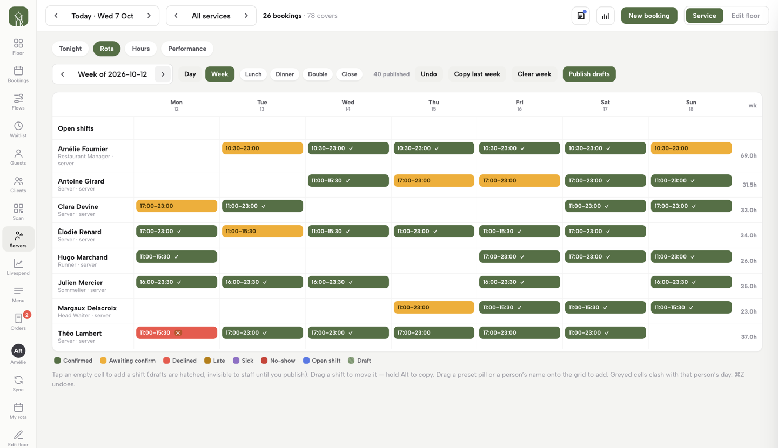Screen dimensions: 778x448
Task: Click the restaurant logo icon
Action: [x=18, y=17]
